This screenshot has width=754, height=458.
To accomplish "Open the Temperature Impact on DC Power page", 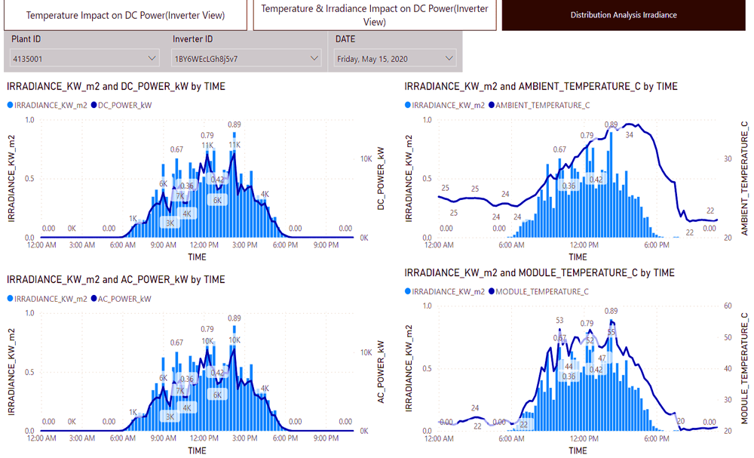I will pos(125,15).
